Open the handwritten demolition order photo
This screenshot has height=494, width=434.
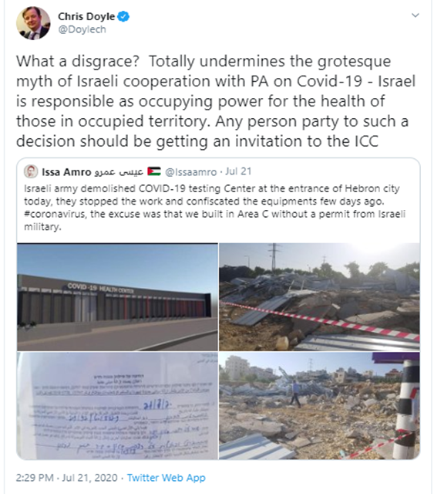point(117,405)
